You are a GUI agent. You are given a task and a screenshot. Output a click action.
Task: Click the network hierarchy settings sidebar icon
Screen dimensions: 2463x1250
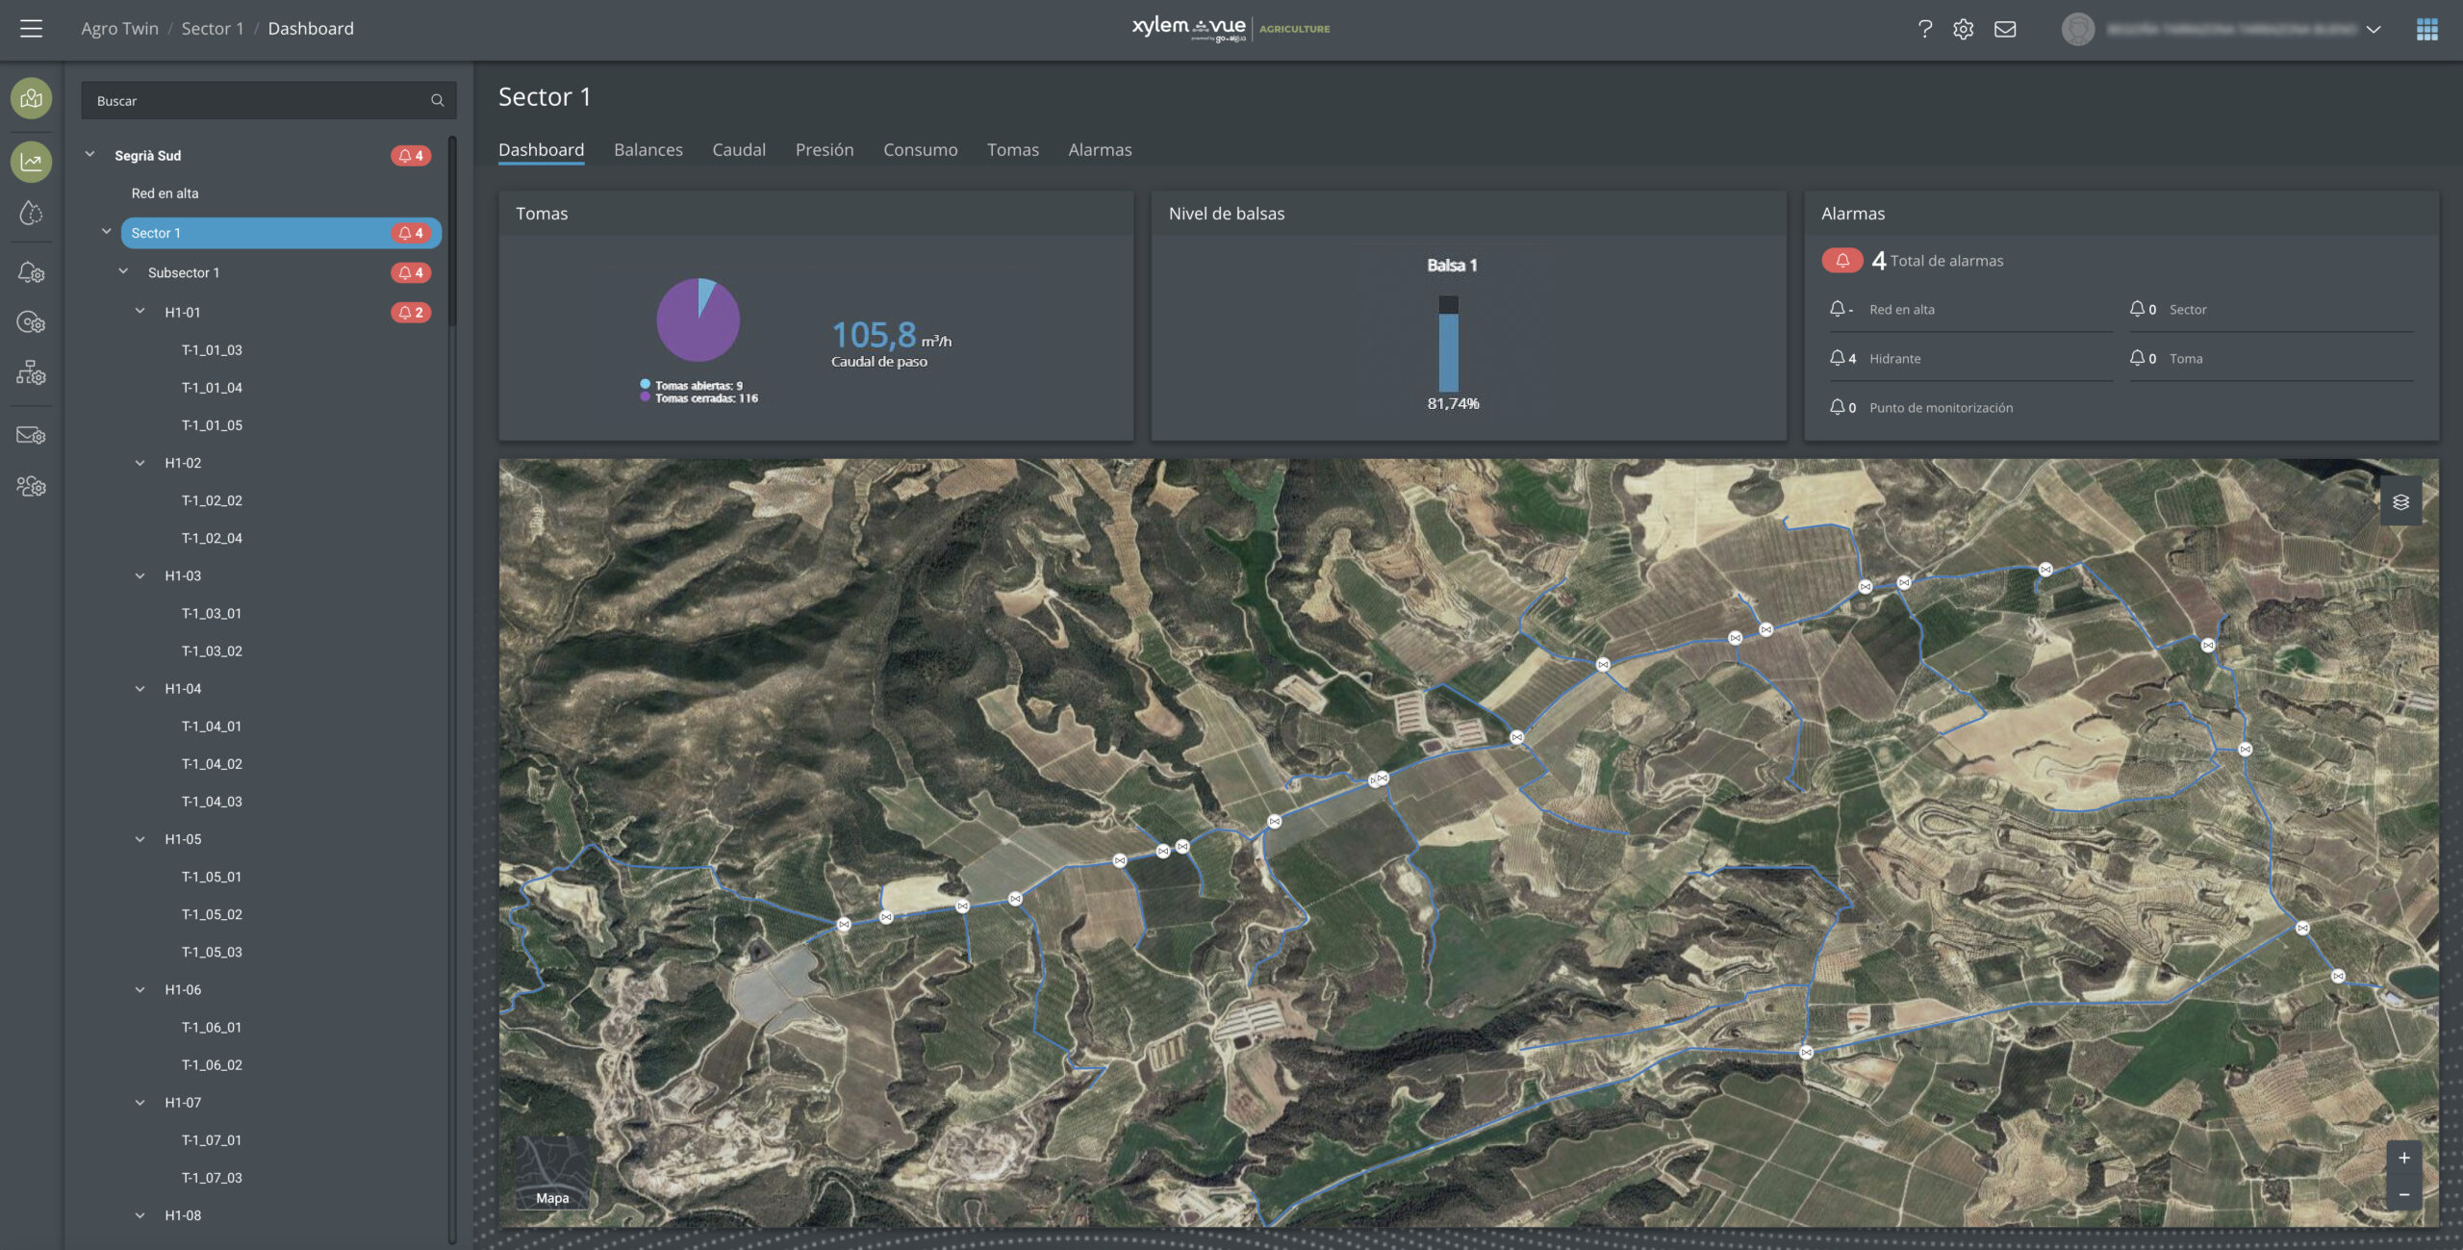click(31, 372)
